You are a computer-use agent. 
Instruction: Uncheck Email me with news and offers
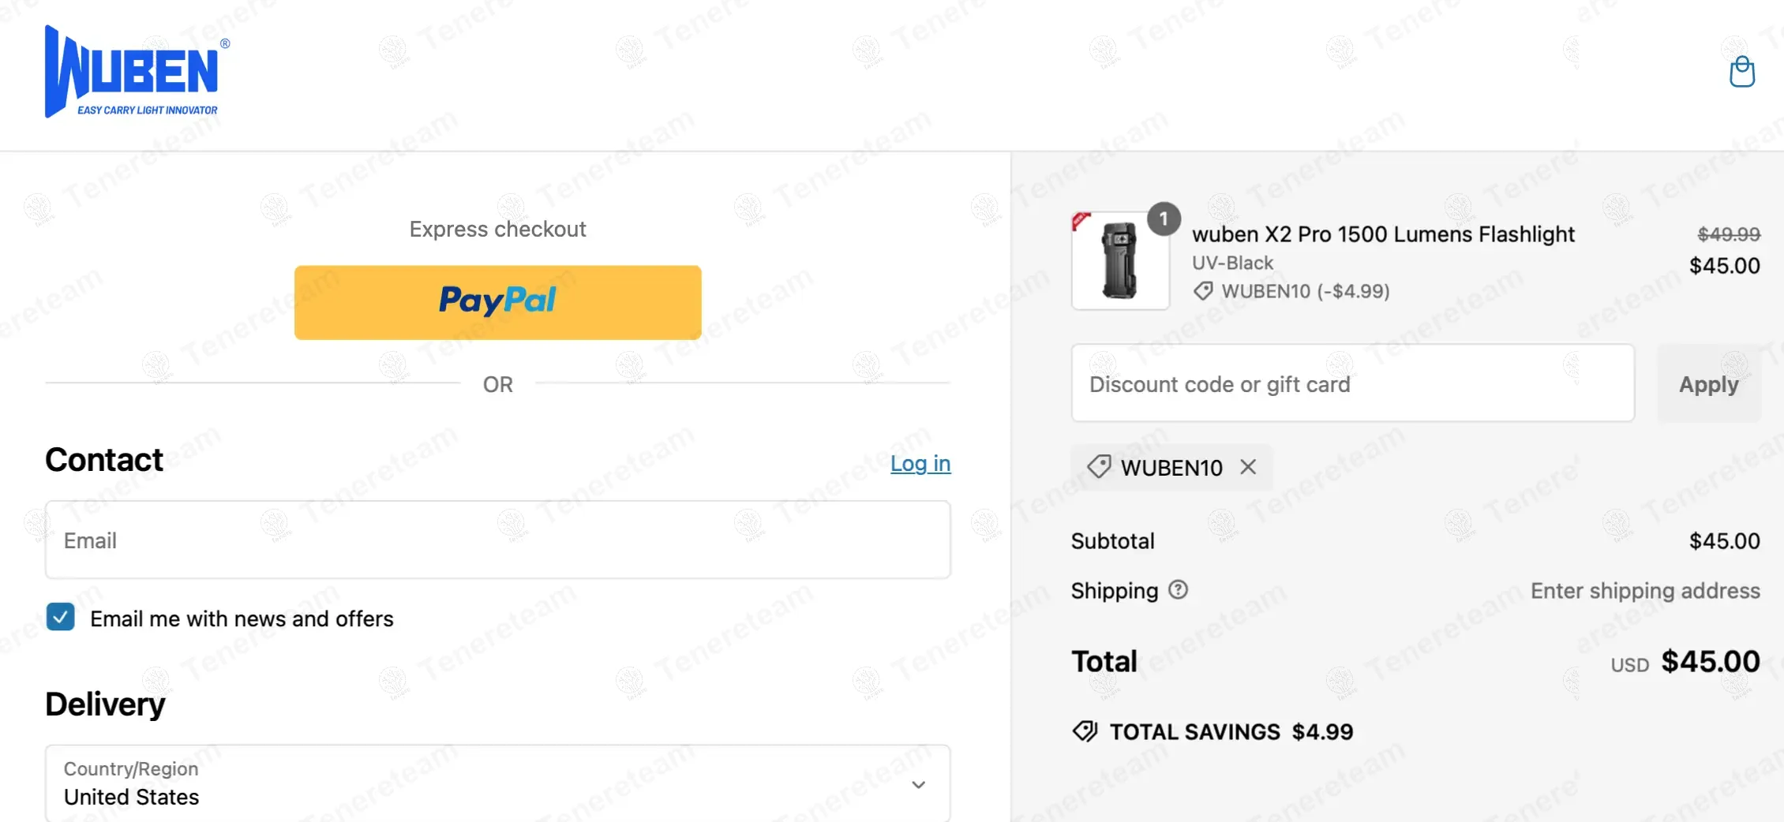coord(61,618)
